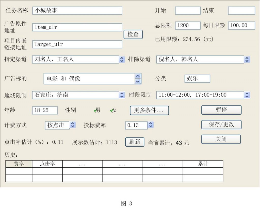
Task: Click the 地域限制 field with 石家庄，济南
Action: click(75, 95)
